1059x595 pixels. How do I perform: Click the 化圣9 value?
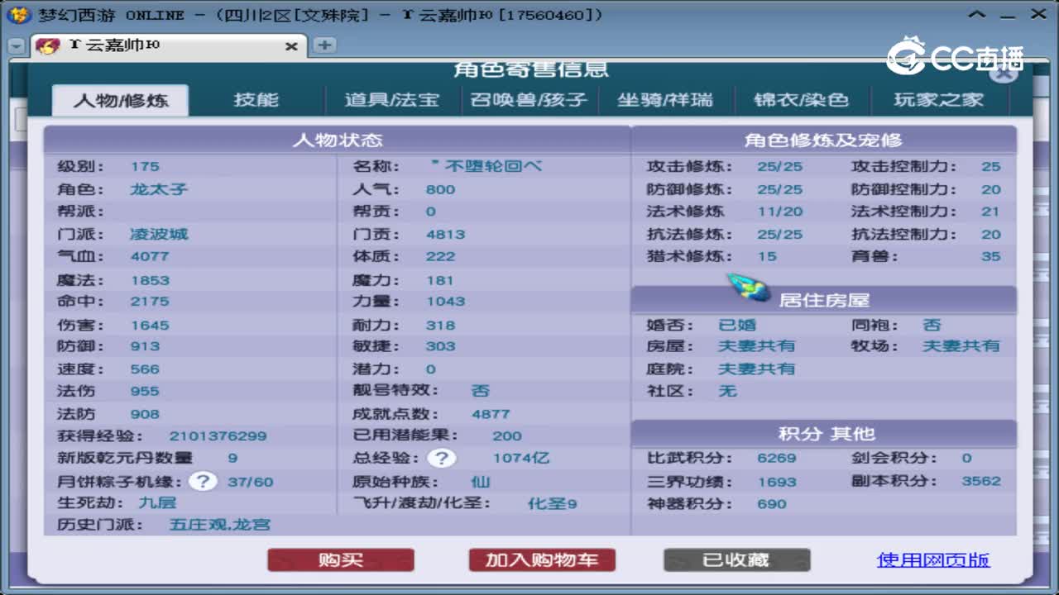coord(553,503)
